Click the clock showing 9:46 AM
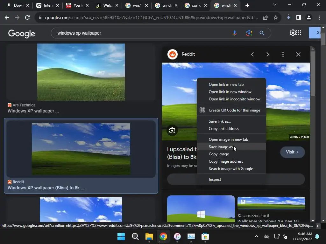326x244 pixels. pyautogui.click(x=305, y=234)
